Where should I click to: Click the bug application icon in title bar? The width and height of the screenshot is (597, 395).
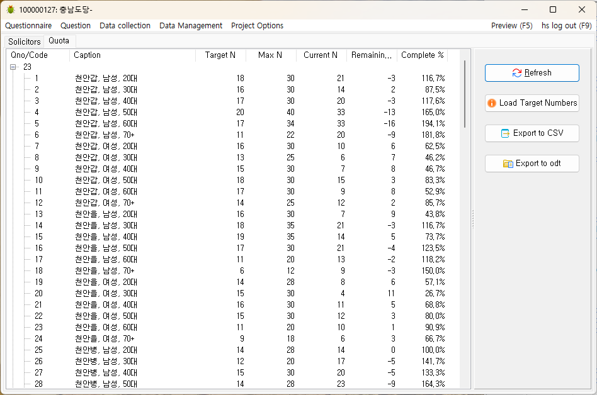point(11,9)
